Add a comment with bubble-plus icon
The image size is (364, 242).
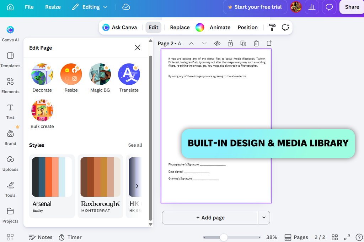coord(285,27)
